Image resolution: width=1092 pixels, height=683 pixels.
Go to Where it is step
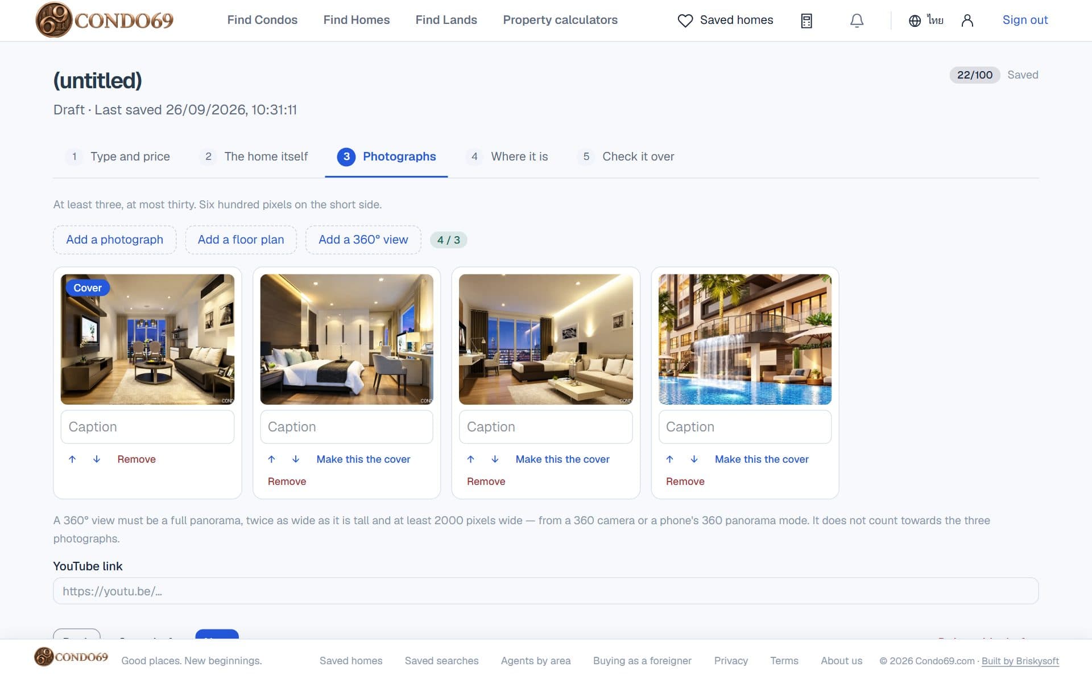click(x=506, y=157)
